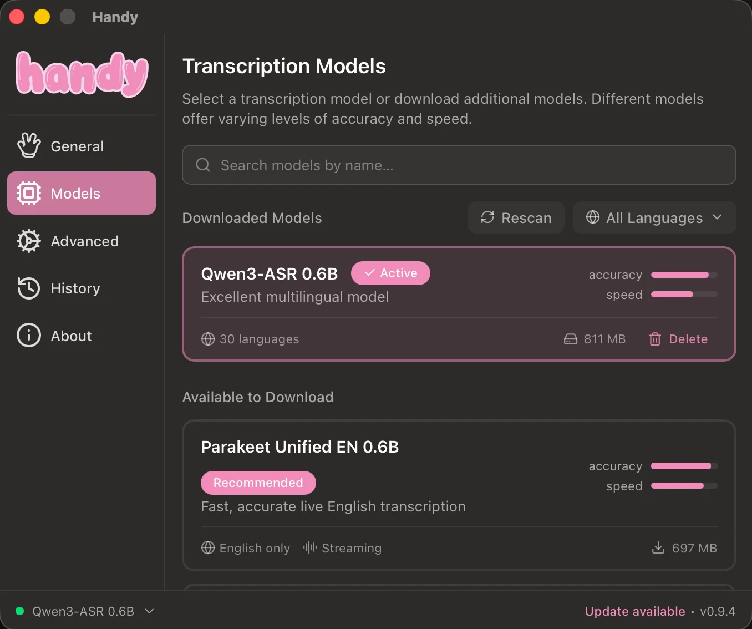Click the Handy logo in the sidebar

pyautogui.click(x=82, y=74)
